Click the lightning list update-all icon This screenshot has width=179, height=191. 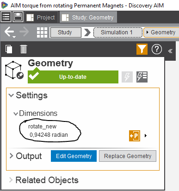pos(142,77)
